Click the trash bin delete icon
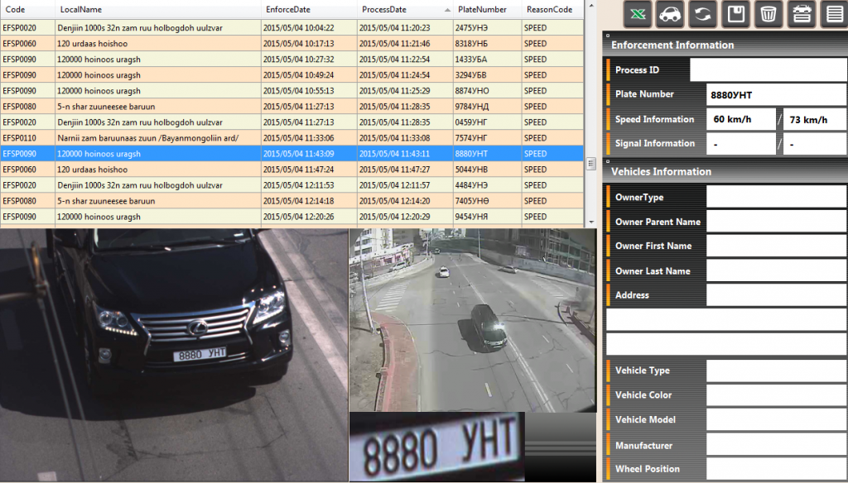Viewport: 848px width, 483px height. [768, 14]
